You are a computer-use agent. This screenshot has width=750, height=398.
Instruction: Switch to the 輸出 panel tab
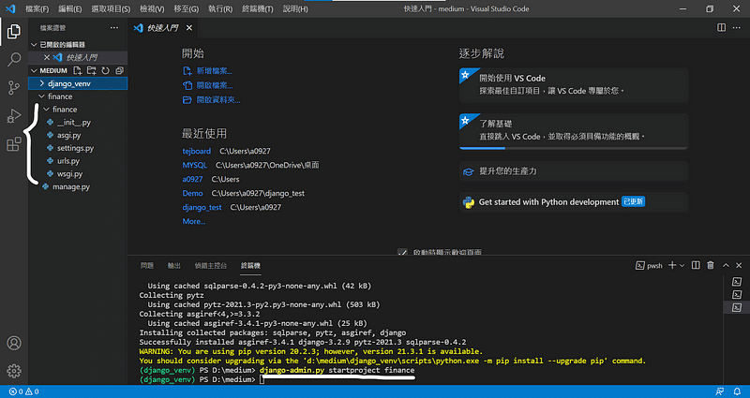click(x=174, y=266)
